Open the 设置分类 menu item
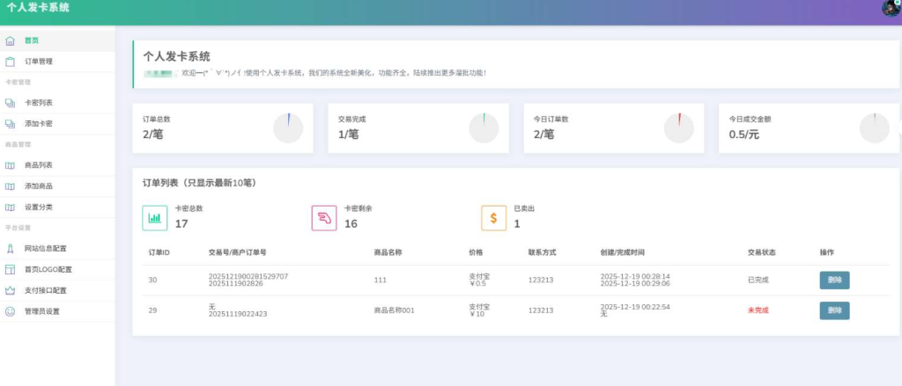Image resolution: width=902 pixels, height=386 pixels. [57, 208]
